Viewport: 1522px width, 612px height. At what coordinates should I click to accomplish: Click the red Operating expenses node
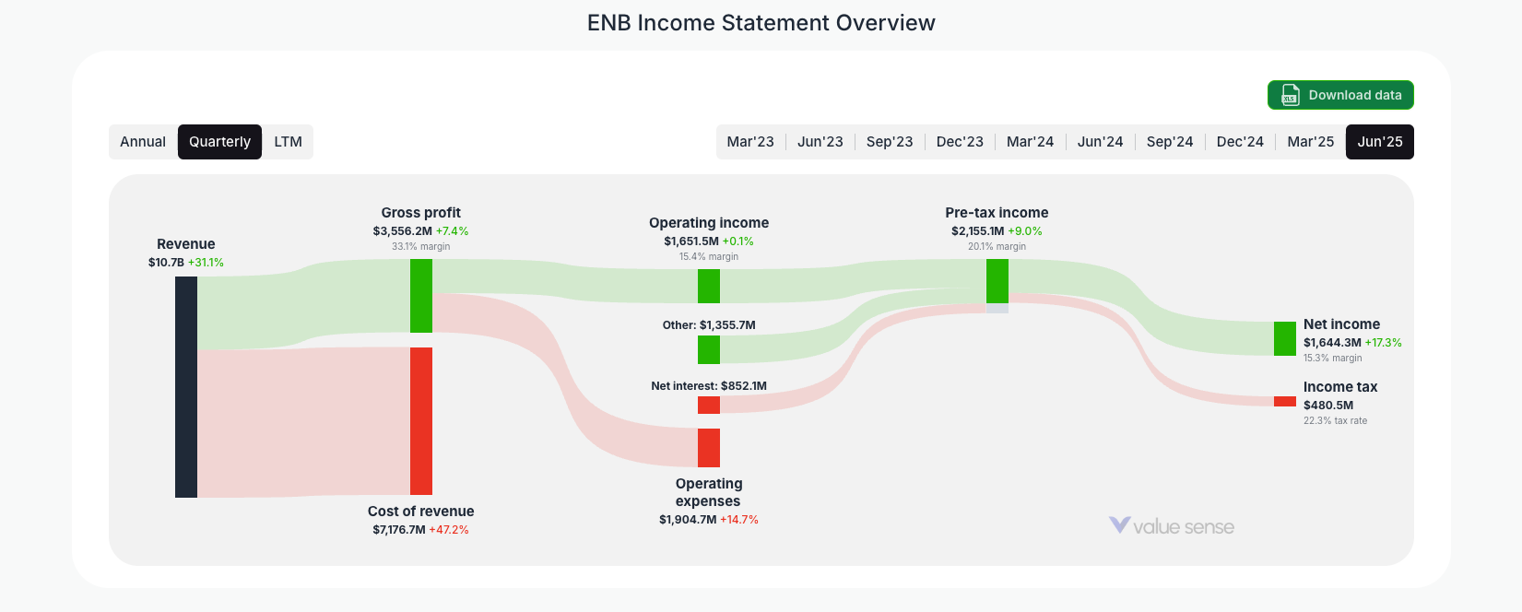pyautogui.click(x=709, y=448)
